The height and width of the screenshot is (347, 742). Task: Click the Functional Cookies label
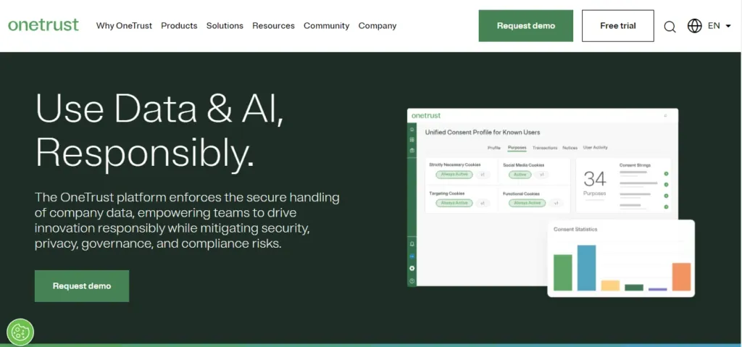click(521, 193)
